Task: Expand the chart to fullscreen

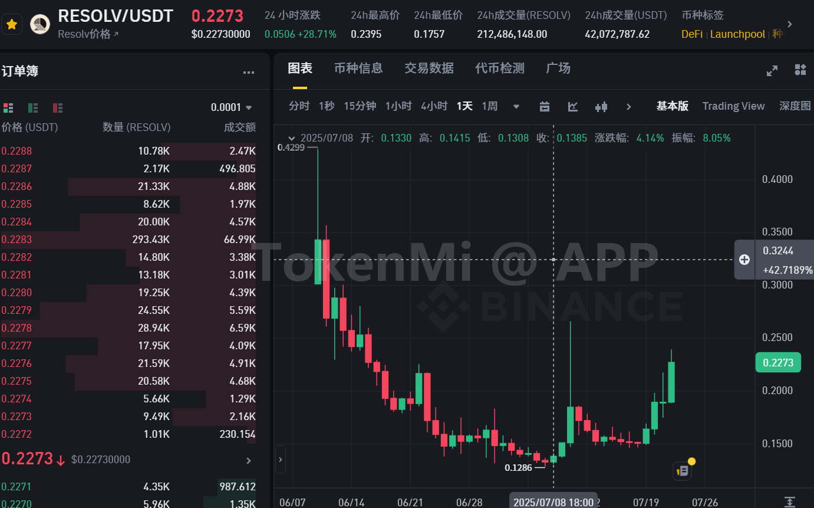Action: coord(772,70)
